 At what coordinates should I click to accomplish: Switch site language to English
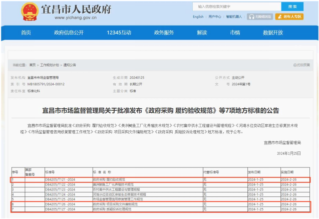coord(198,17)
